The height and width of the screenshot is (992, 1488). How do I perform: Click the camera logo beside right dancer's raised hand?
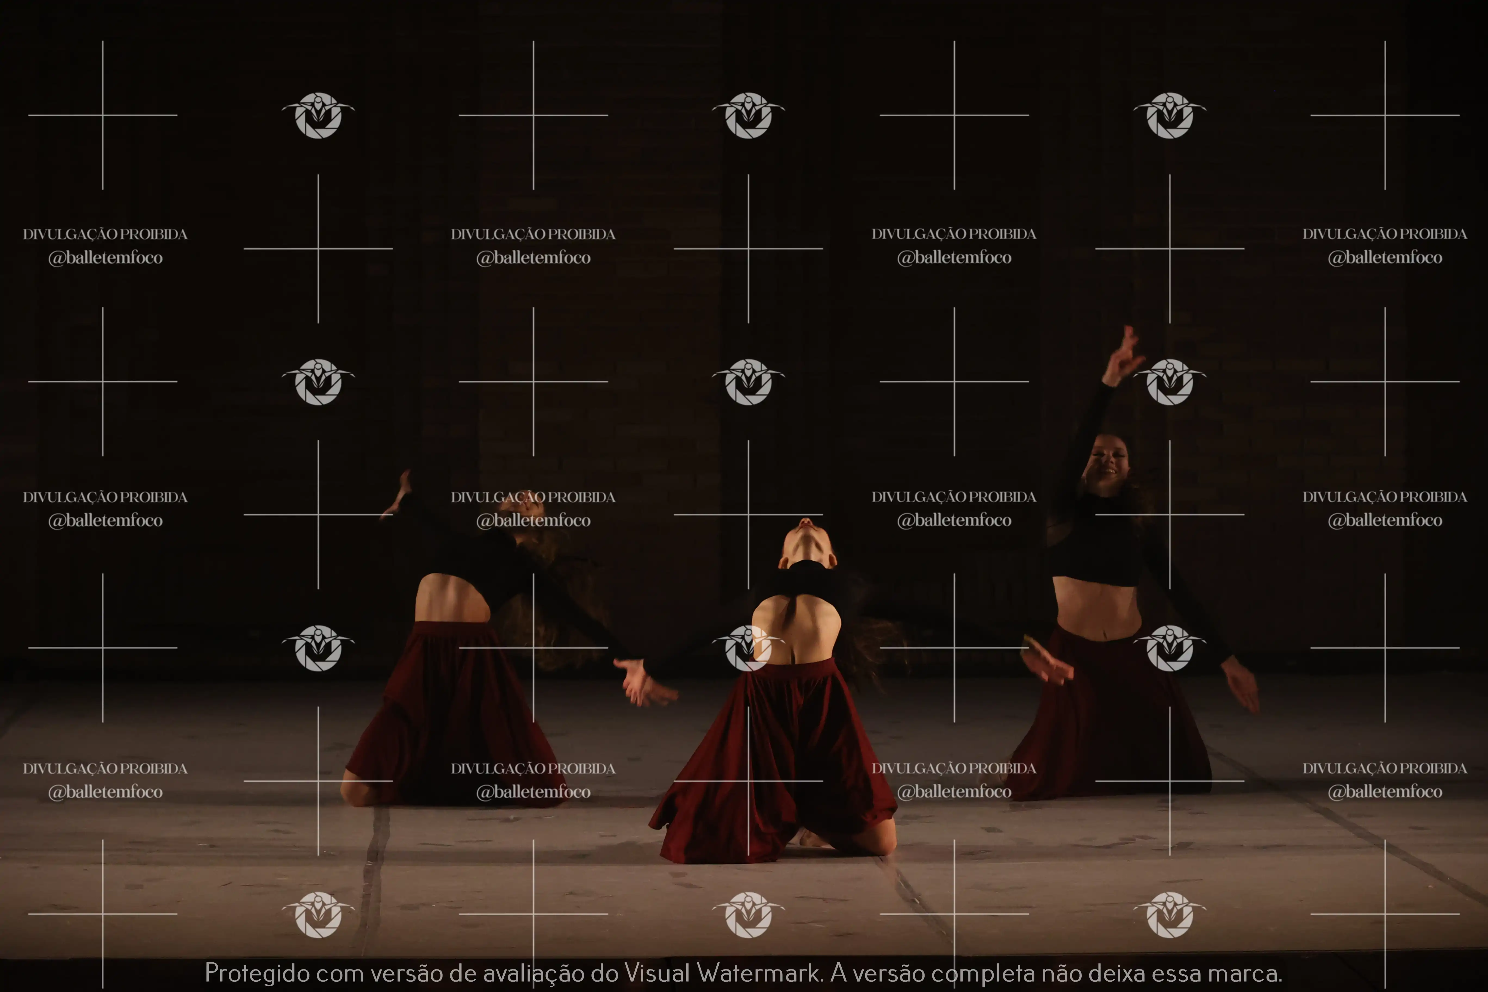tap(1170, 382)
